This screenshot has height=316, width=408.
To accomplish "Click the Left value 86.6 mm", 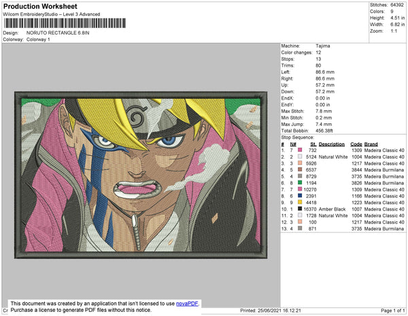I will pos(325,72).
